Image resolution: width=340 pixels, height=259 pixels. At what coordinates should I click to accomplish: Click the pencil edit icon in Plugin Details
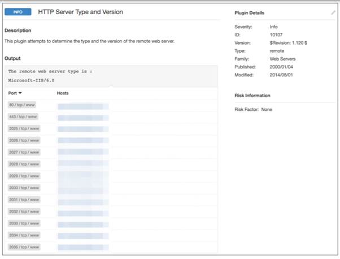[x=333, y=12]
